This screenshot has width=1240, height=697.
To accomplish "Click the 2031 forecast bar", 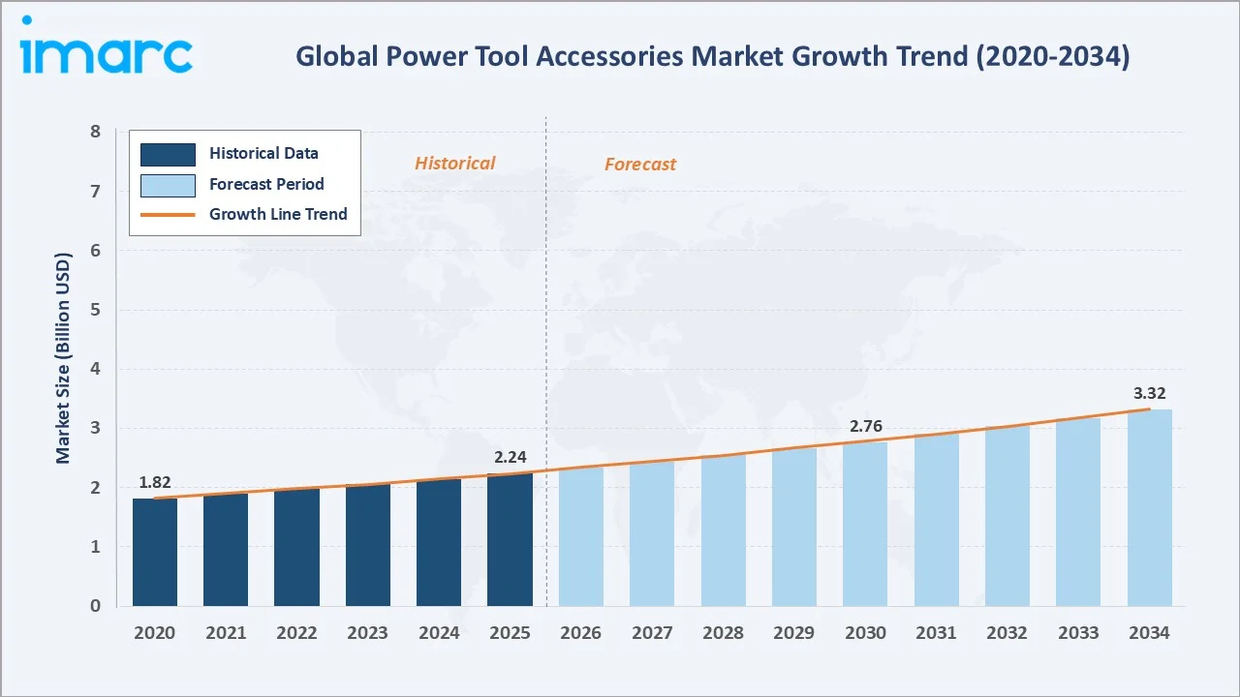I will pos(936,520).
